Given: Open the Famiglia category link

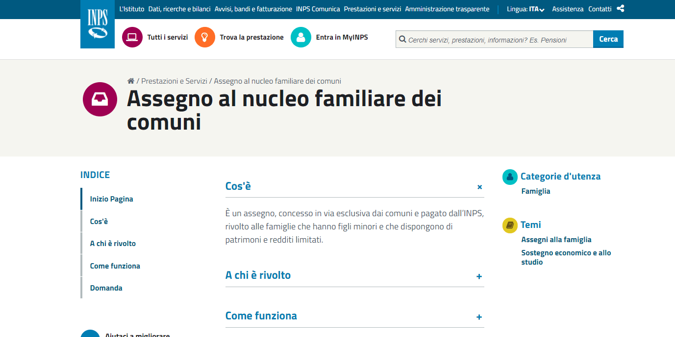Looking at the screenshot, I should point(536,191).
